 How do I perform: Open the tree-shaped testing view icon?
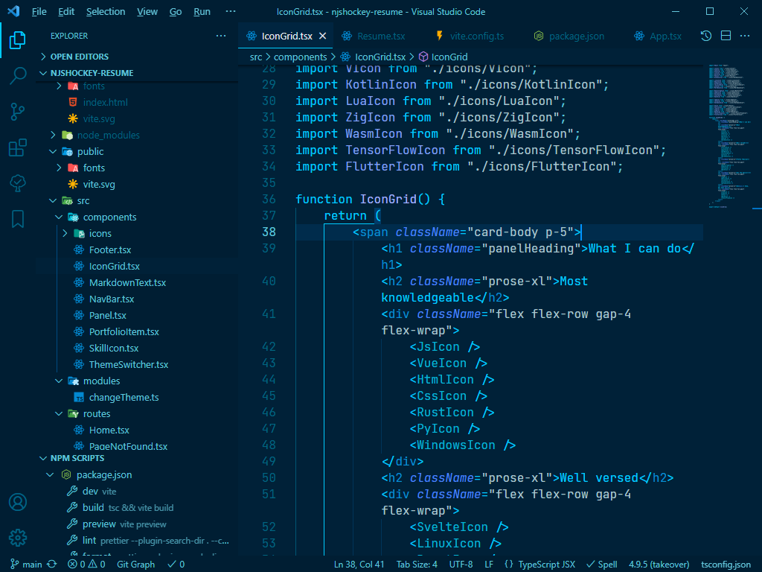click(18, 183)
